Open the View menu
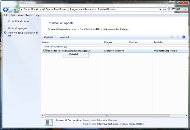The height and width of the screenshot is (130, 190). point(20,15)
